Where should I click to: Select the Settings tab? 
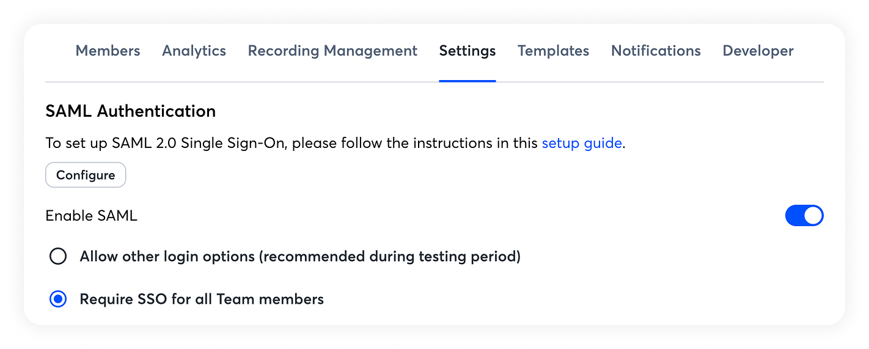(468, 51)
